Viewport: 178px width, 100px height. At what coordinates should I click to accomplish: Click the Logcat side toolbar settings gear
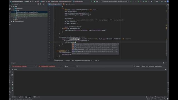pos(12,90)
